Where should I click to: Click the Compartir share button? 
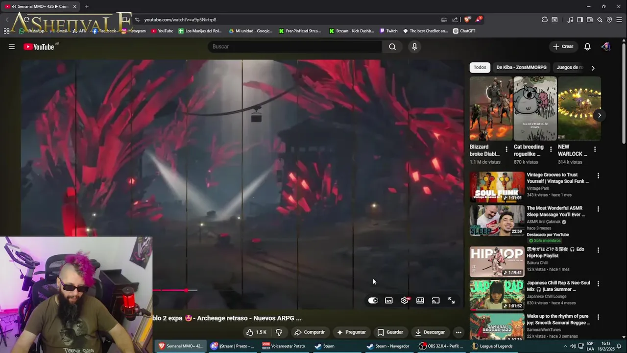(309, 332)
